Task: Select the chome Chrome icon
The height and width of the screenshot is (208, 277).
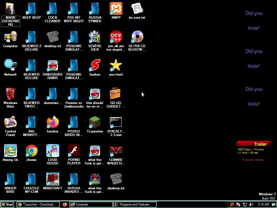Action: (32, 151)
